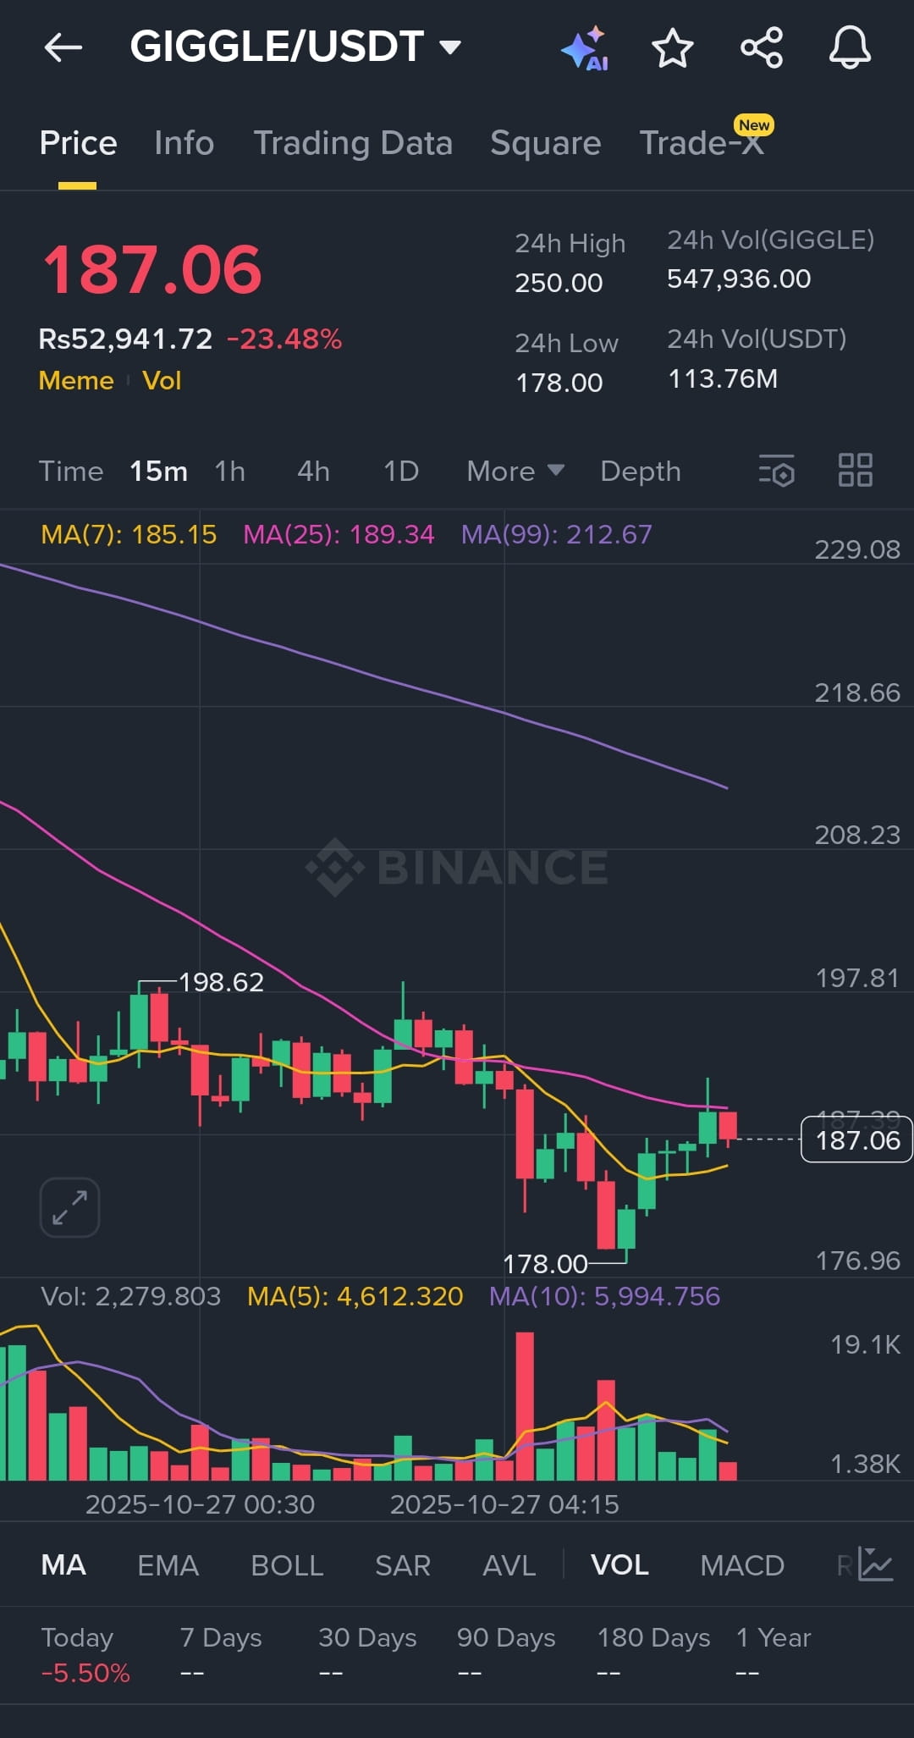Select the 1h timeframe

(x=229, y=471)
